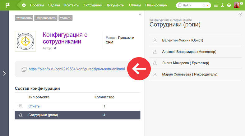Click the Редактировать button
This screenshot has width=245, height=136.
[x=46, y=18]
